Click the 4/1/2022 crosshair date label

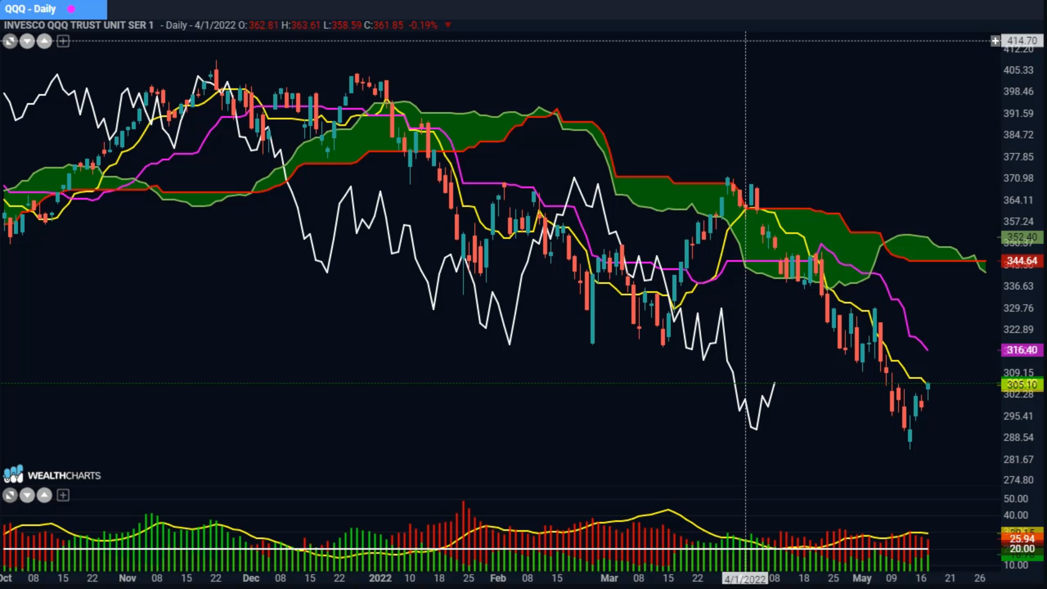pyautogui.click(x=745, y=579)
